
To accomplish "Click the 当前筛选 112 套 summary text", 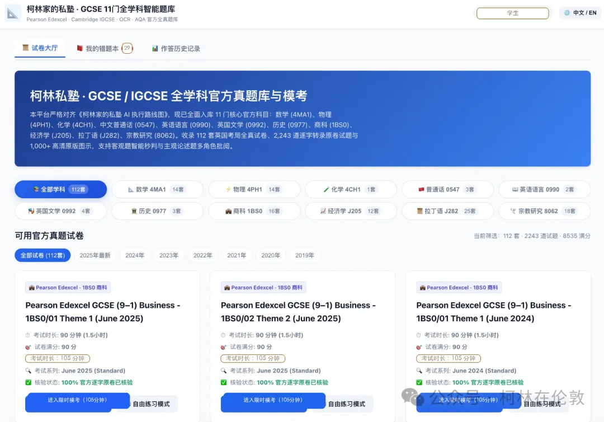I will [532, 236].
